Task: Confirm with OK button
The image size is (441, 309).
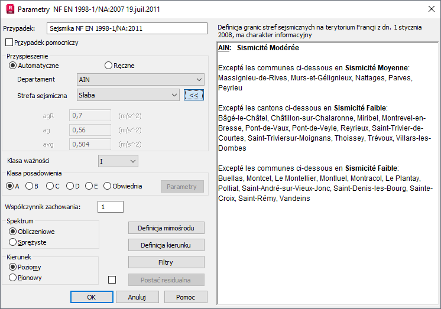Action: (92, 297)
